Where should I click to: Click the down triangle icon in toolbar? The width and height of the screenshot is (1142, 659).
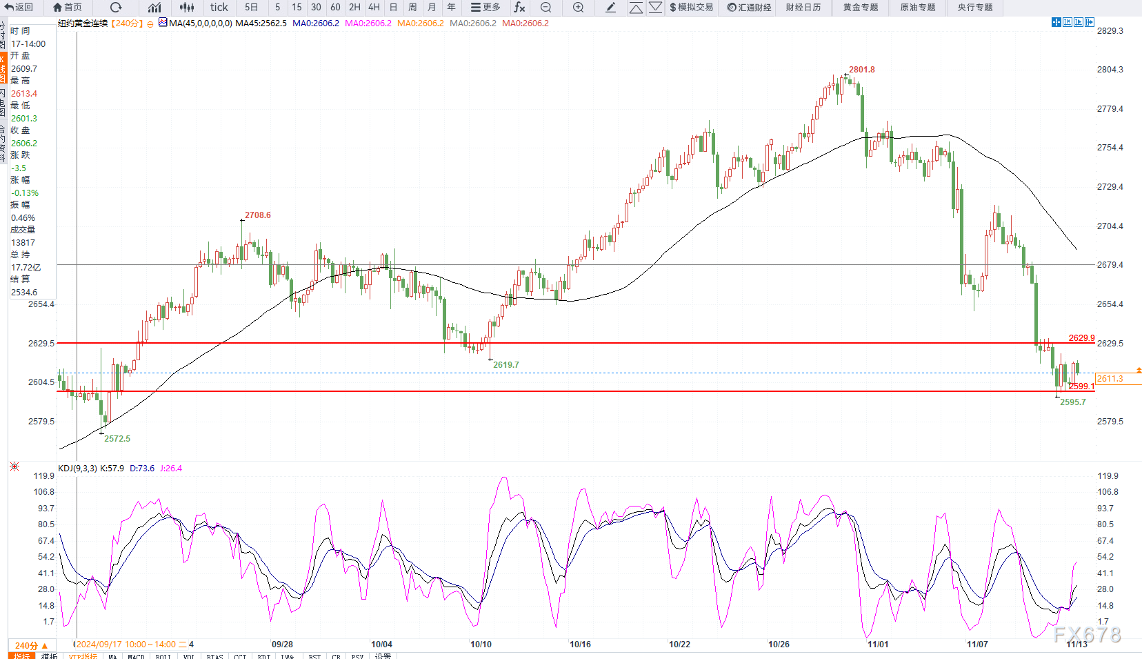[x=655, y=8]
